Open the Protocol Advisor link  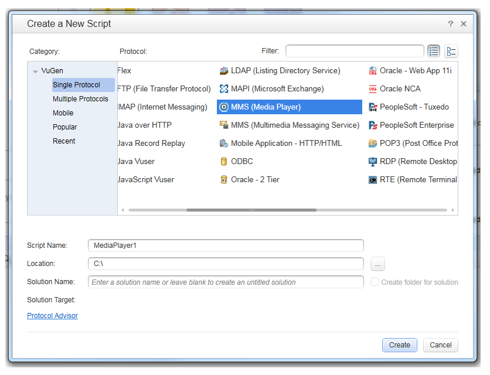point(53,316)
